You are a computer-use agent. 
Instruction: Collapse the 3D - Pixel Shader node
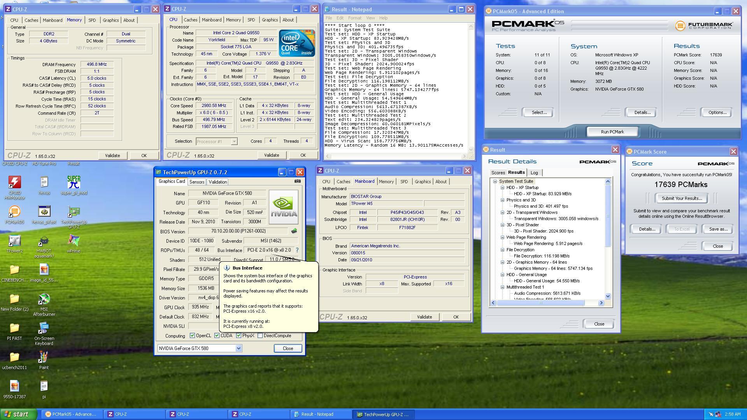click(502, 225)
